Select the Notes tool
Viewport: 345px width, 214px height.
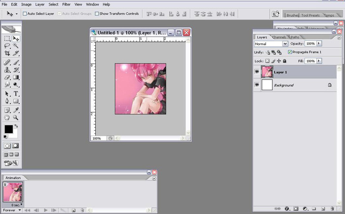tap(7, 110)
